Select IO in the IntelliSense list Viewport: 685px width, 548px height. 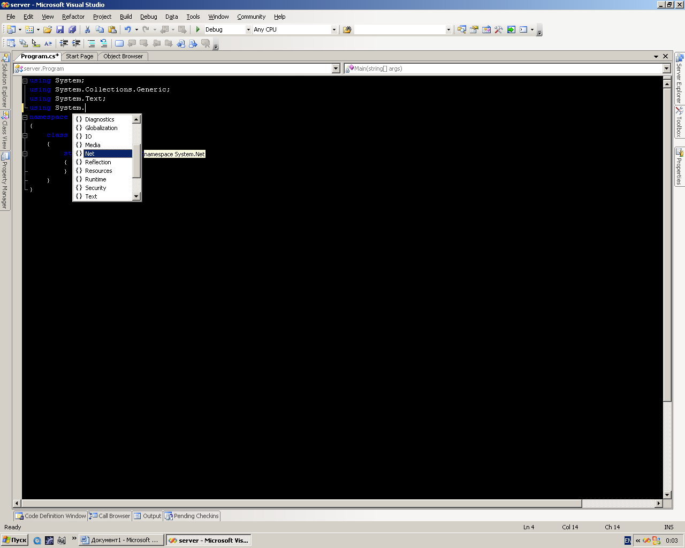[103, 136]
